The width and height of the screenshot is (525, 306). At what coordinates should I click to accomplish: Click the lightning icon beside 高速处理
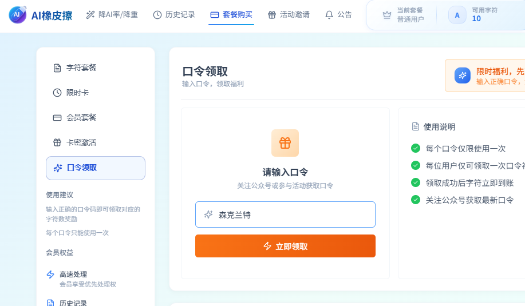point(50,275)
